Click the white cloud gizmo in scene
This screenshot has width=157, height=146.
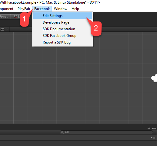tap(154, 78)
